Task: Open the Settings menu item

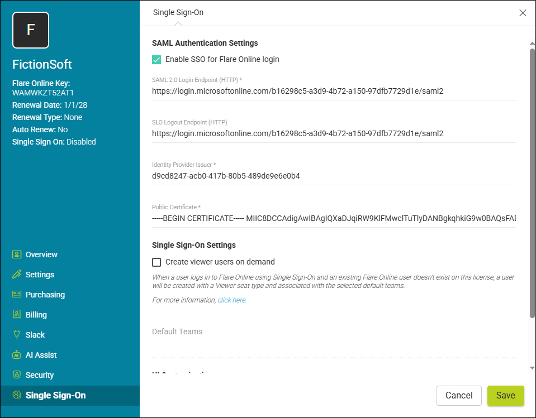Action: pyautogui.click(x=40, y=275)
